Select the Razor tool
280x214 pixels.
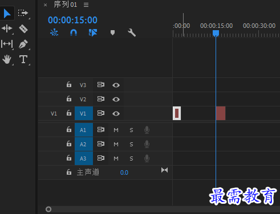point(23,29)
